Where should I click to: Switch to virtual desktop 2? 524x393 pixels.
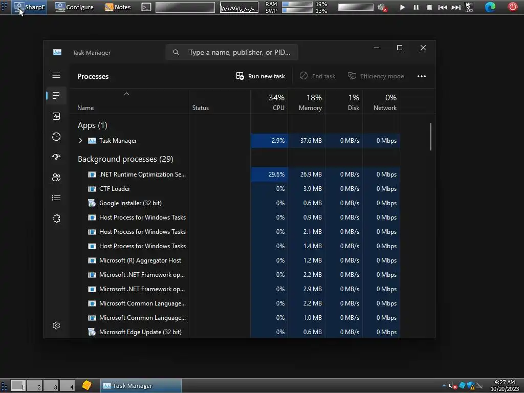point(35,386)
